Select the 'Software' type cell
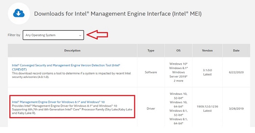 pos(151,72)
